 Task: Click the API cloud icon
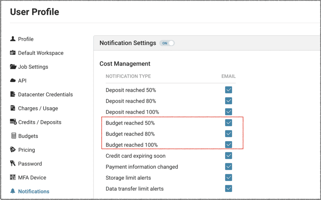pos(13,81)
